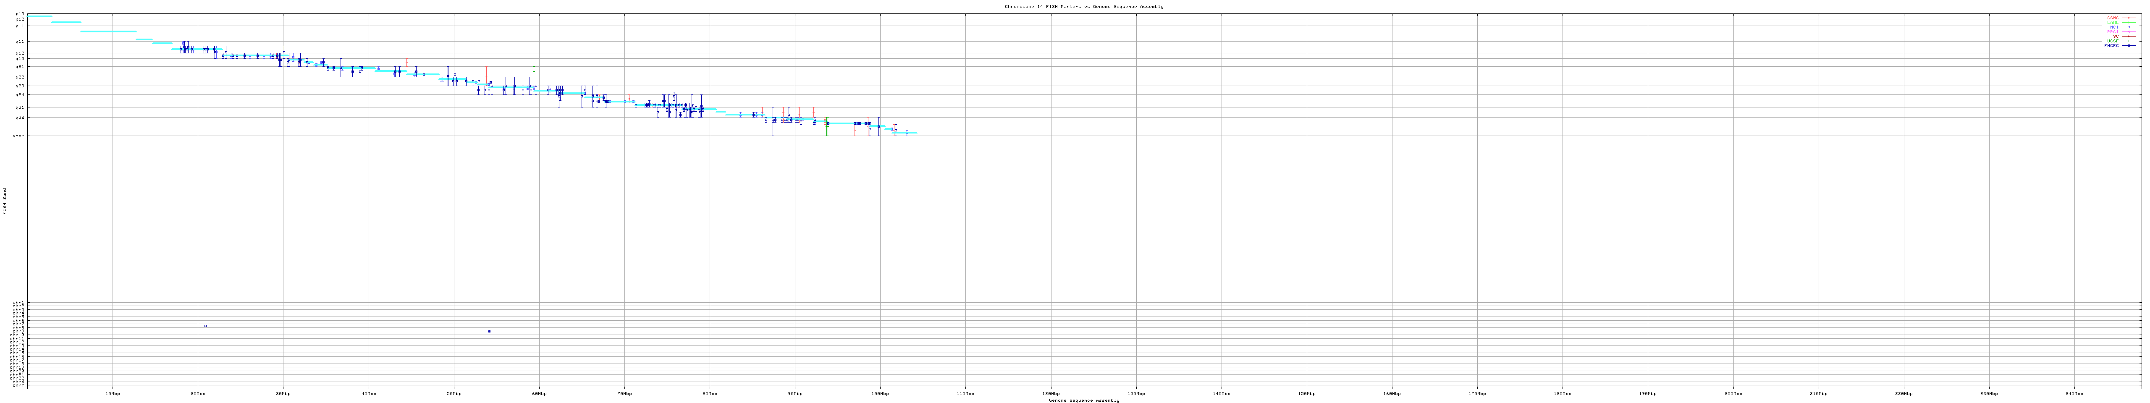Select the NCI legend square marker
The height and width of the screenshot is (403, 2150).
2129,28
